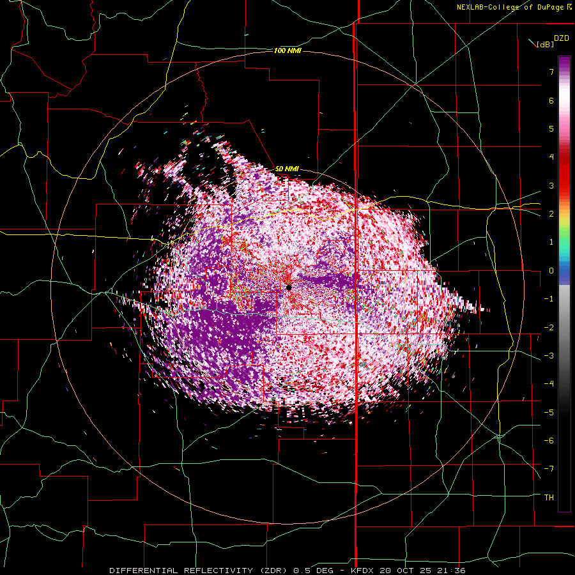Click the KFDX station ID in the caption
Screen dimensions: 575x575
tap(364, 571)
